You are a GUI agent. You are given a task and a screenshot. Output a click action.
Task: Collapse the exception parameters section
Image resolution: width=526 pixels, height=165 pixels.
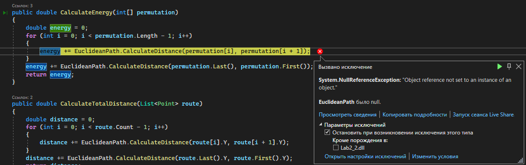point(321,125)
